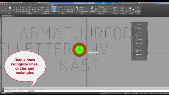Add a Point parameter from palette

(x=138, y=25)
